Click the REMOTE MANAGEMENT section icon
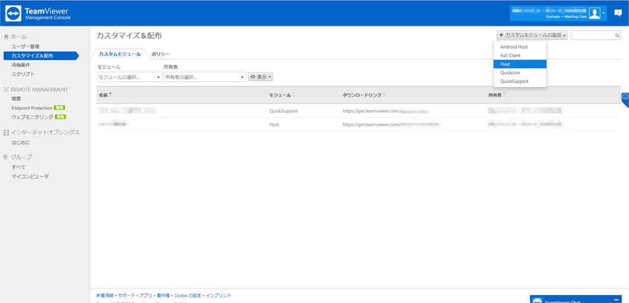629x303 pixels. coord(6,90)
